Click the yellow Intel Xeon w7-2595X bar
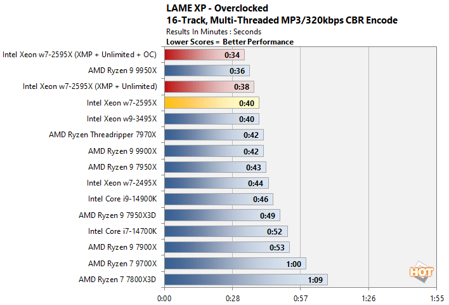This screenshot has width=449, height=305. (x=212, y=103)
